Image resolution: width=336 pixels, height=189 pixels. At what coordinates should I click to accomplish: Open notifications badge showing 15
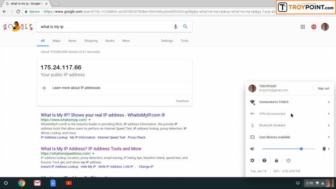[314, 27]
